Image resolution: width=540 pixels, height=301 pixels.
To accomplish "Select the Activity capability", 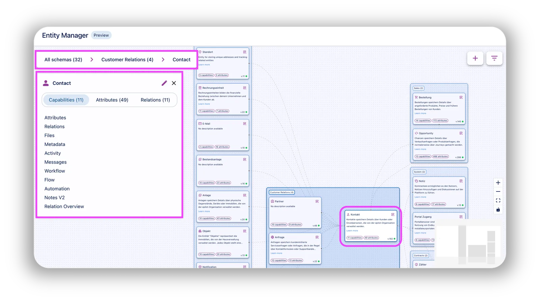I will (53, 153).
